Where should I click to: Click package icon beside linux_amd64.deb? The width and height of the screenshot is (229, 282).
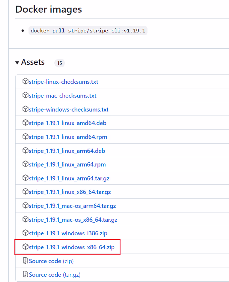[26, 123]
